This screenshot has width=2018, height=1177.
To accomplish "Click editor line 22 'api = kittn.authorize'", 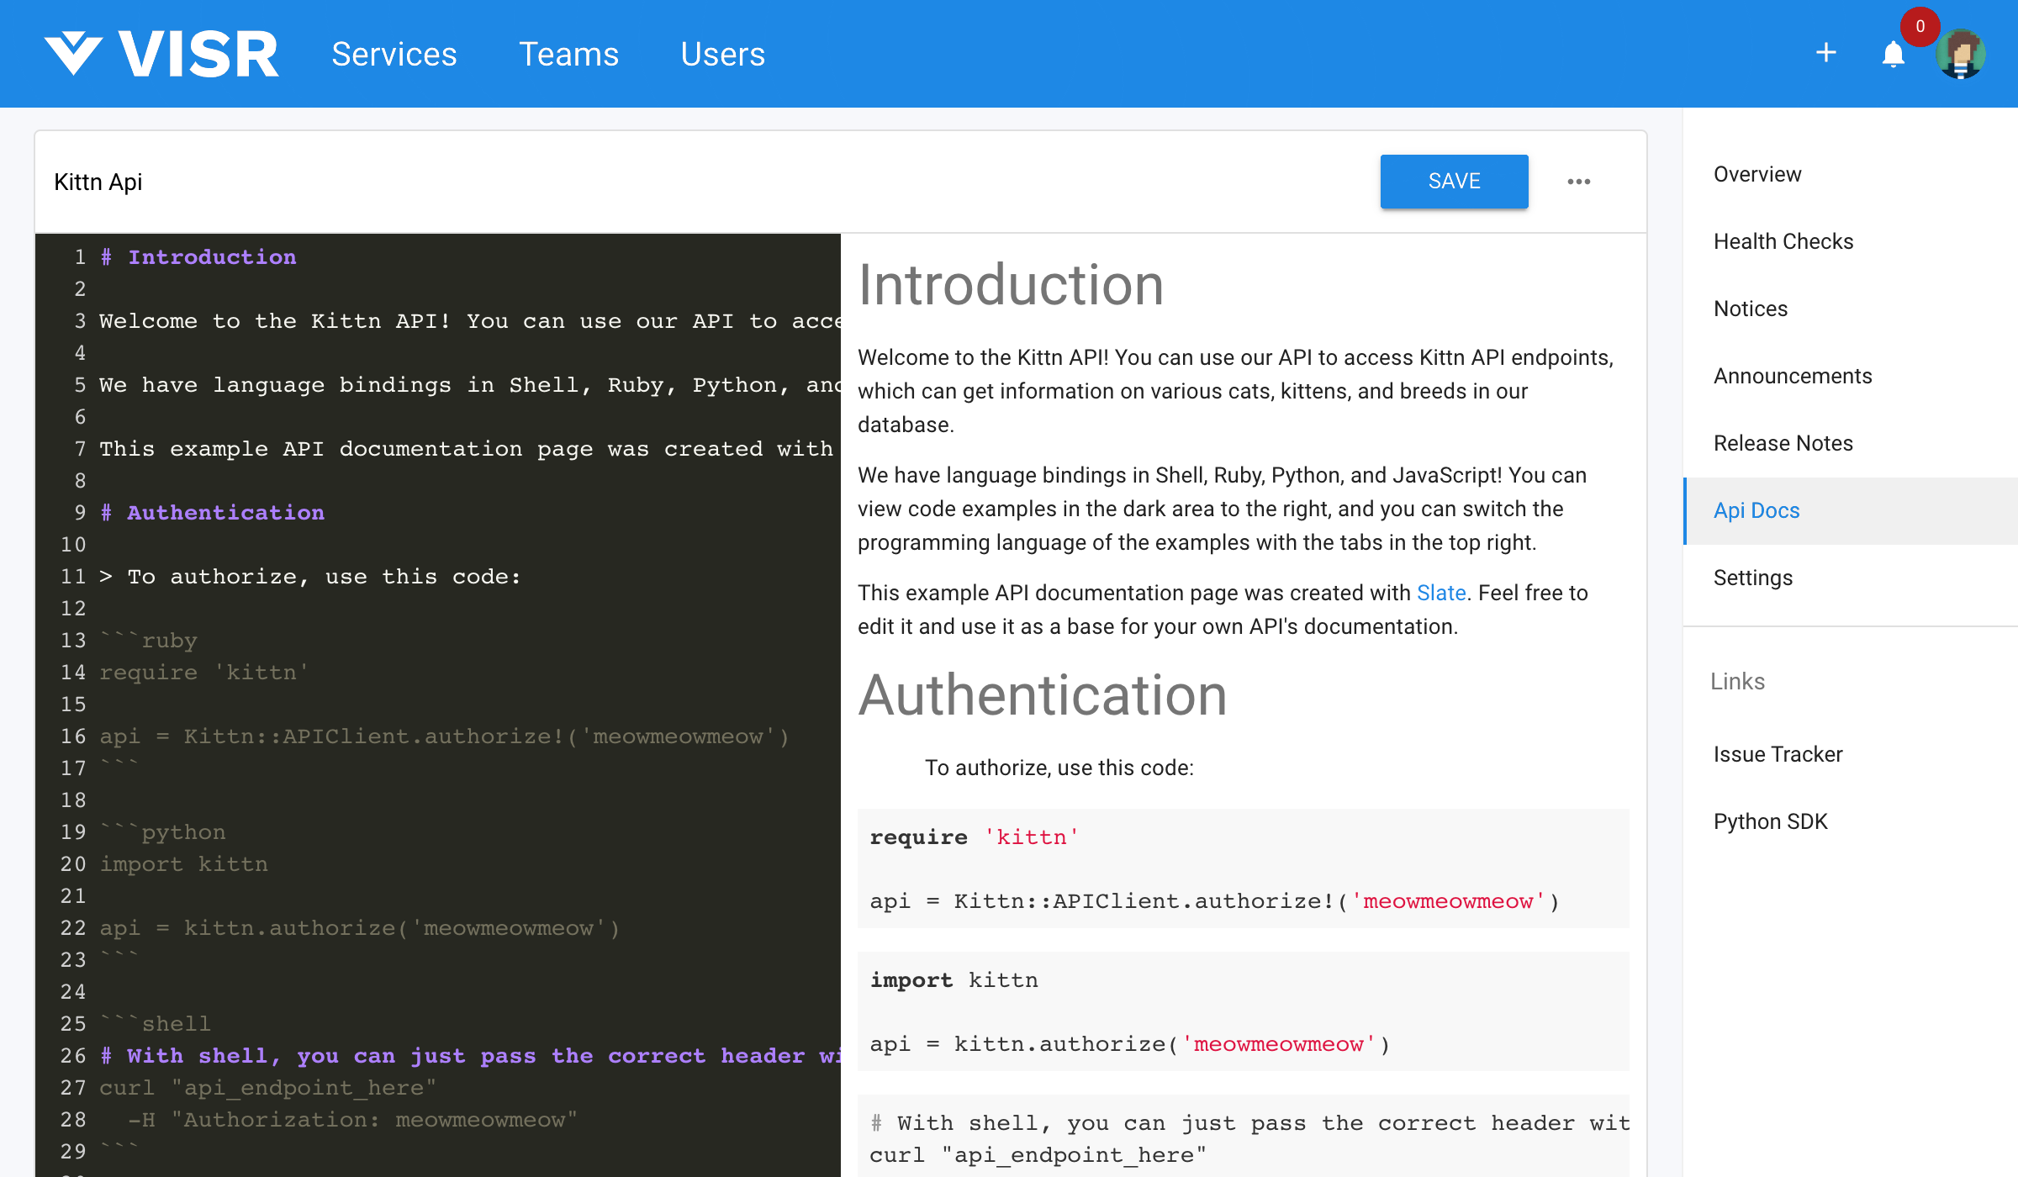I will pyautogui.click(x=360, y=928).
